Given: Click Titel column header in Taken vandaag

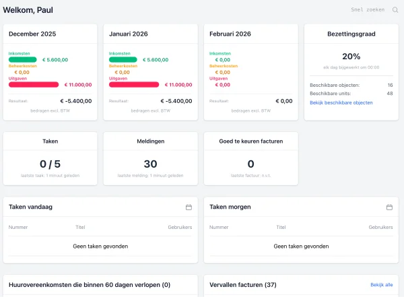Looking at the screenshot, I should click(80, 227).
